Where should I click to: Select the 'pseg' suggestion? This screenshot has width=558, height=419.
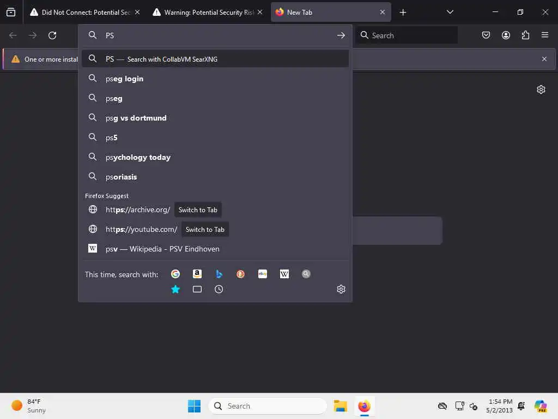[215, 98]
